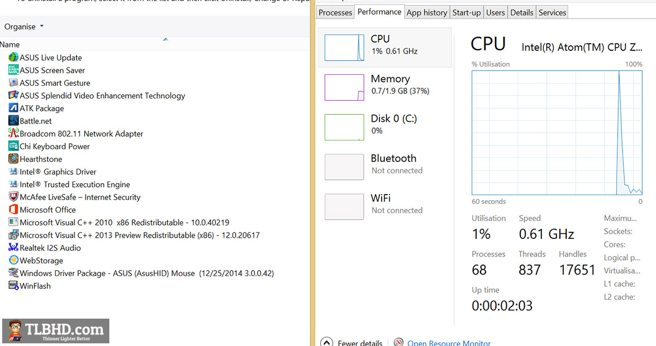Click the Intel Trusted Execution Engine icon
Image resolution: width=656 pixels, height=346 pixels.
click(x=14, y=184)
